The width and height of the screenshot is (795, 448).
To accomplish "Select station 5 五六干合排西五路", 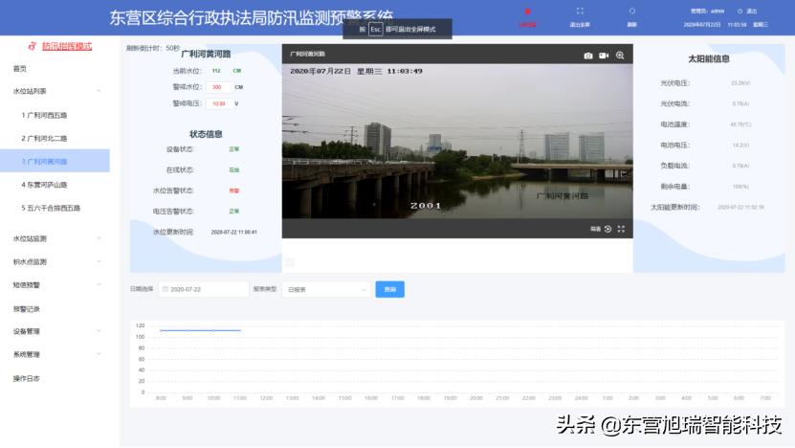I will coord(55,208).
